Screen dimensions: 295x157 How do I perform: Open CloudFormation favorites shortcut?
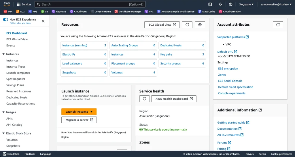click(230, 12)
